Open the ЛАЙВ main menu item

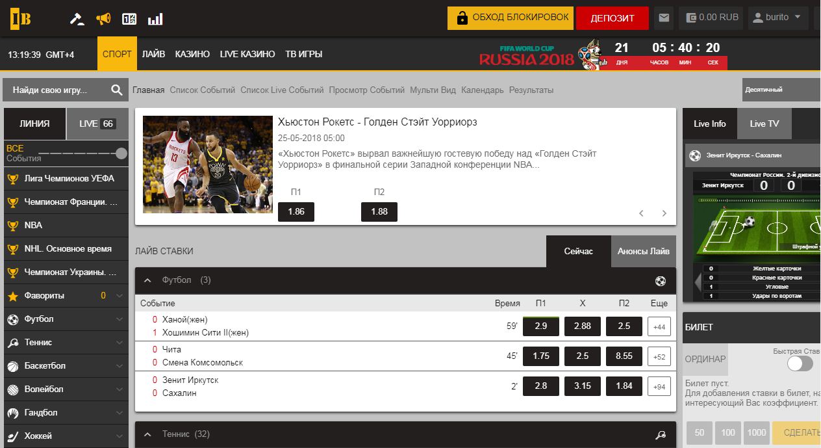click(x=153, y=54)
